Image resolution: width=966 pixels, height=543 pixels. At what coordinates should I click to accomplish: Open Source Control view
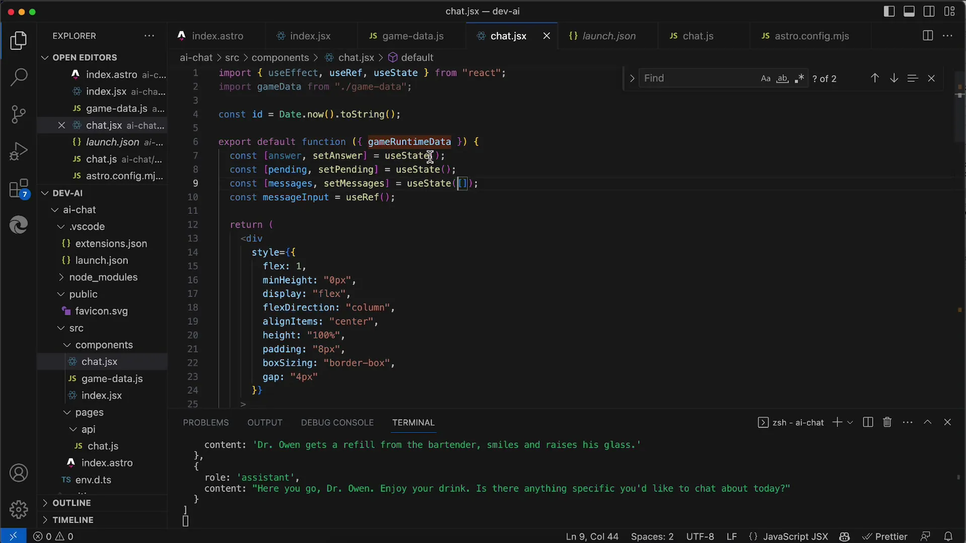(19, 114)
